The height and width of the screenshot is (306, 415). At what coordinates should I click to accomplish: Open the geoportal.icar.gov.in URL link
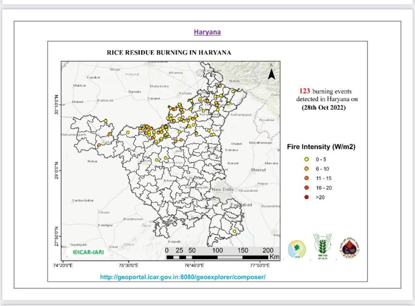pos(183,277)
